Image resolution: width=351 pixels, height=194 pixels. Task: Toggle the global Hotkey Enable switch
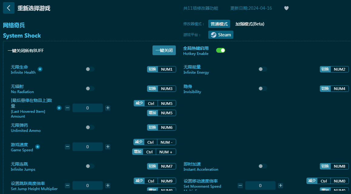(x=220, y=50)
